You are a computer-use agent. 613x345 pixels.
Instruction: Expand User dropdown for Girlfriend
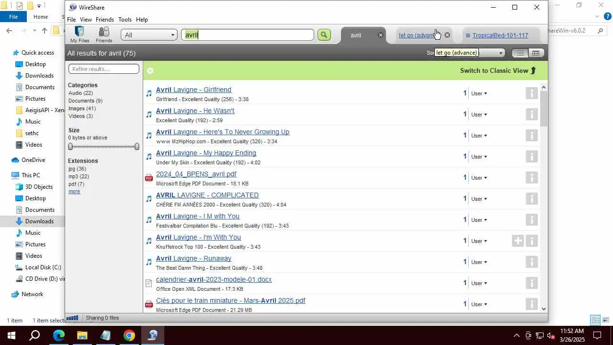click(479, 93)
